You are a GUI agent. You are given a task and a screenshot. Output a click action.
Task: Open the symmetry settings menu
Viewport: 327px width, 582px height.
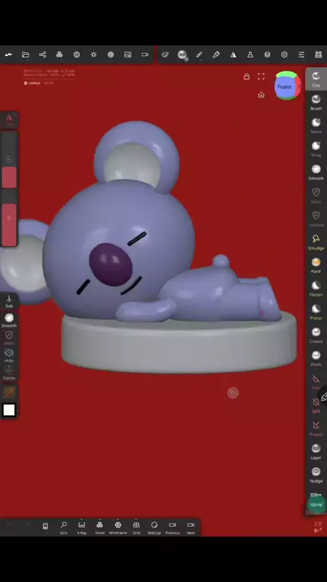(233, 55)
